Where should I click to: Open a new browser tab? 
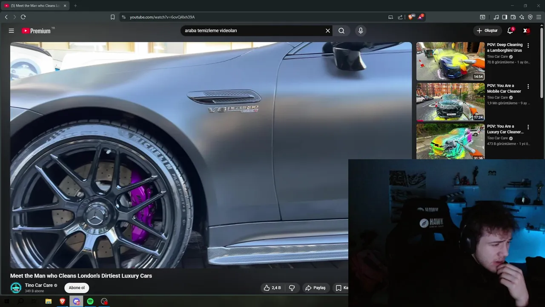pos(75,6)
